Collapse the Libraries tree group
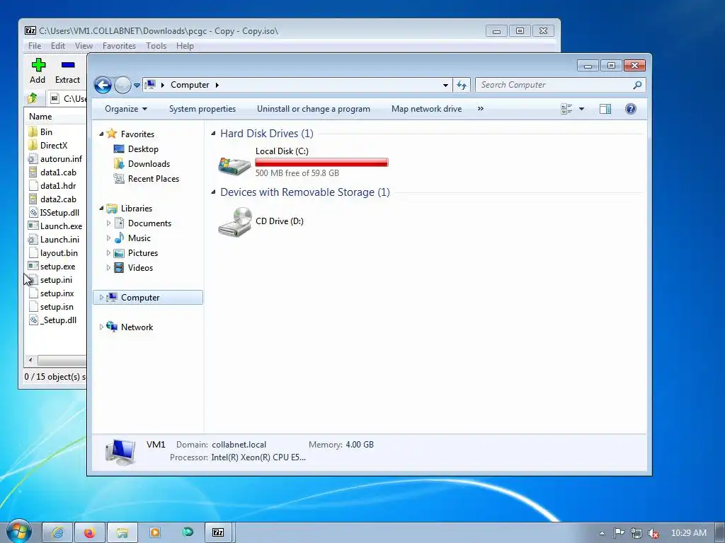The image size is (725, 543). point(101,209)
